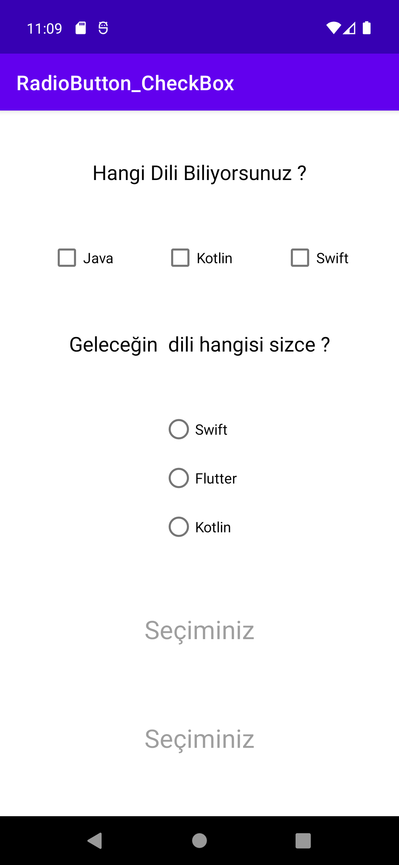The image size is (399, 865).
Task: Tap the battery icon in the status bar
Action: tap(367, 27)
